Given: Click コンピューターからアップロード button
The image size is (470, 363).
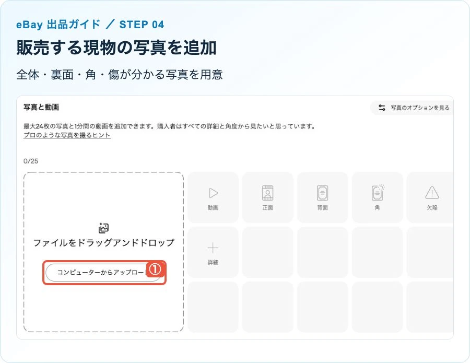Looking at the screenshot, I should coord(104,273).
